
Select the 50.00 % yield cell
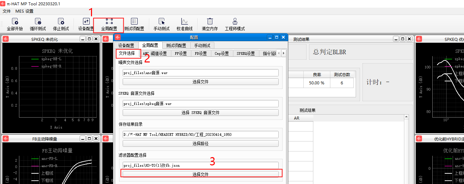click(317, 83)
